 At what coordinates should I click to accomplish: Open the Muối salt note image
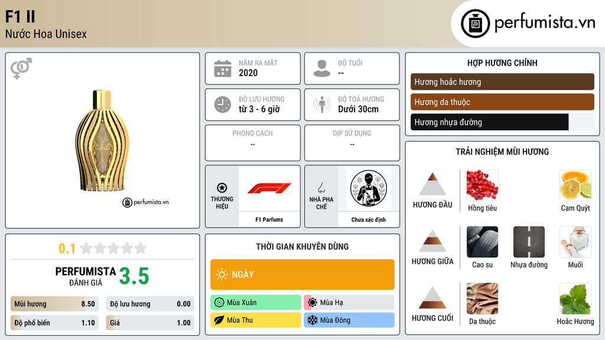pos(575,241)
